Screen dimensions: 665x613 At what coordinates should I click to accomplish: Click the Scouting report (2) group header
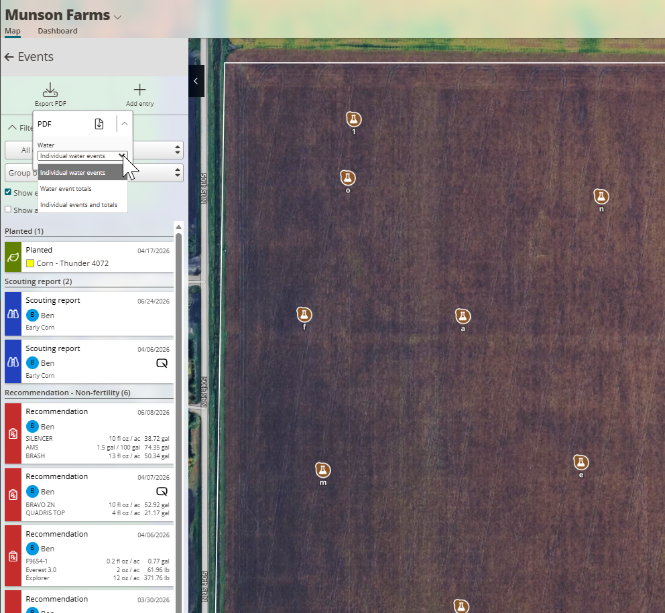[38, 281]
